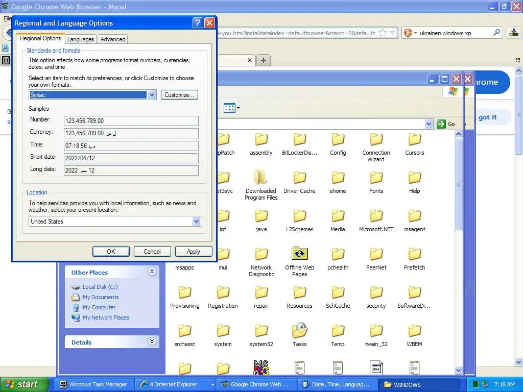
Task: Open the Media folder
Action: (338, 220)
